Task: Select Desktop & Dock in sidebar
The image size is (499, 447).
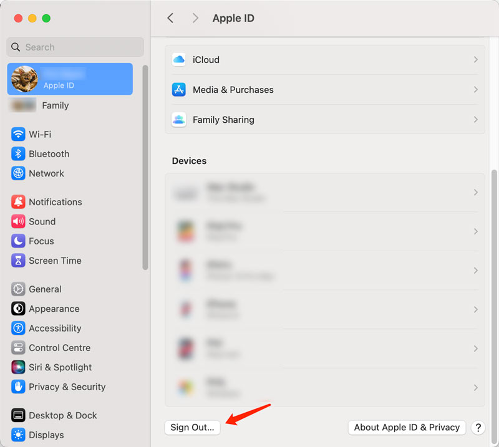Action: pyautogui.click(x=70, y=415)
